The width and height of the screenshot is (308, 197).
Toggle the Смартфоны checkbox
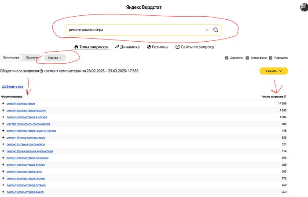pyautogui.click(x=247, y=57)
